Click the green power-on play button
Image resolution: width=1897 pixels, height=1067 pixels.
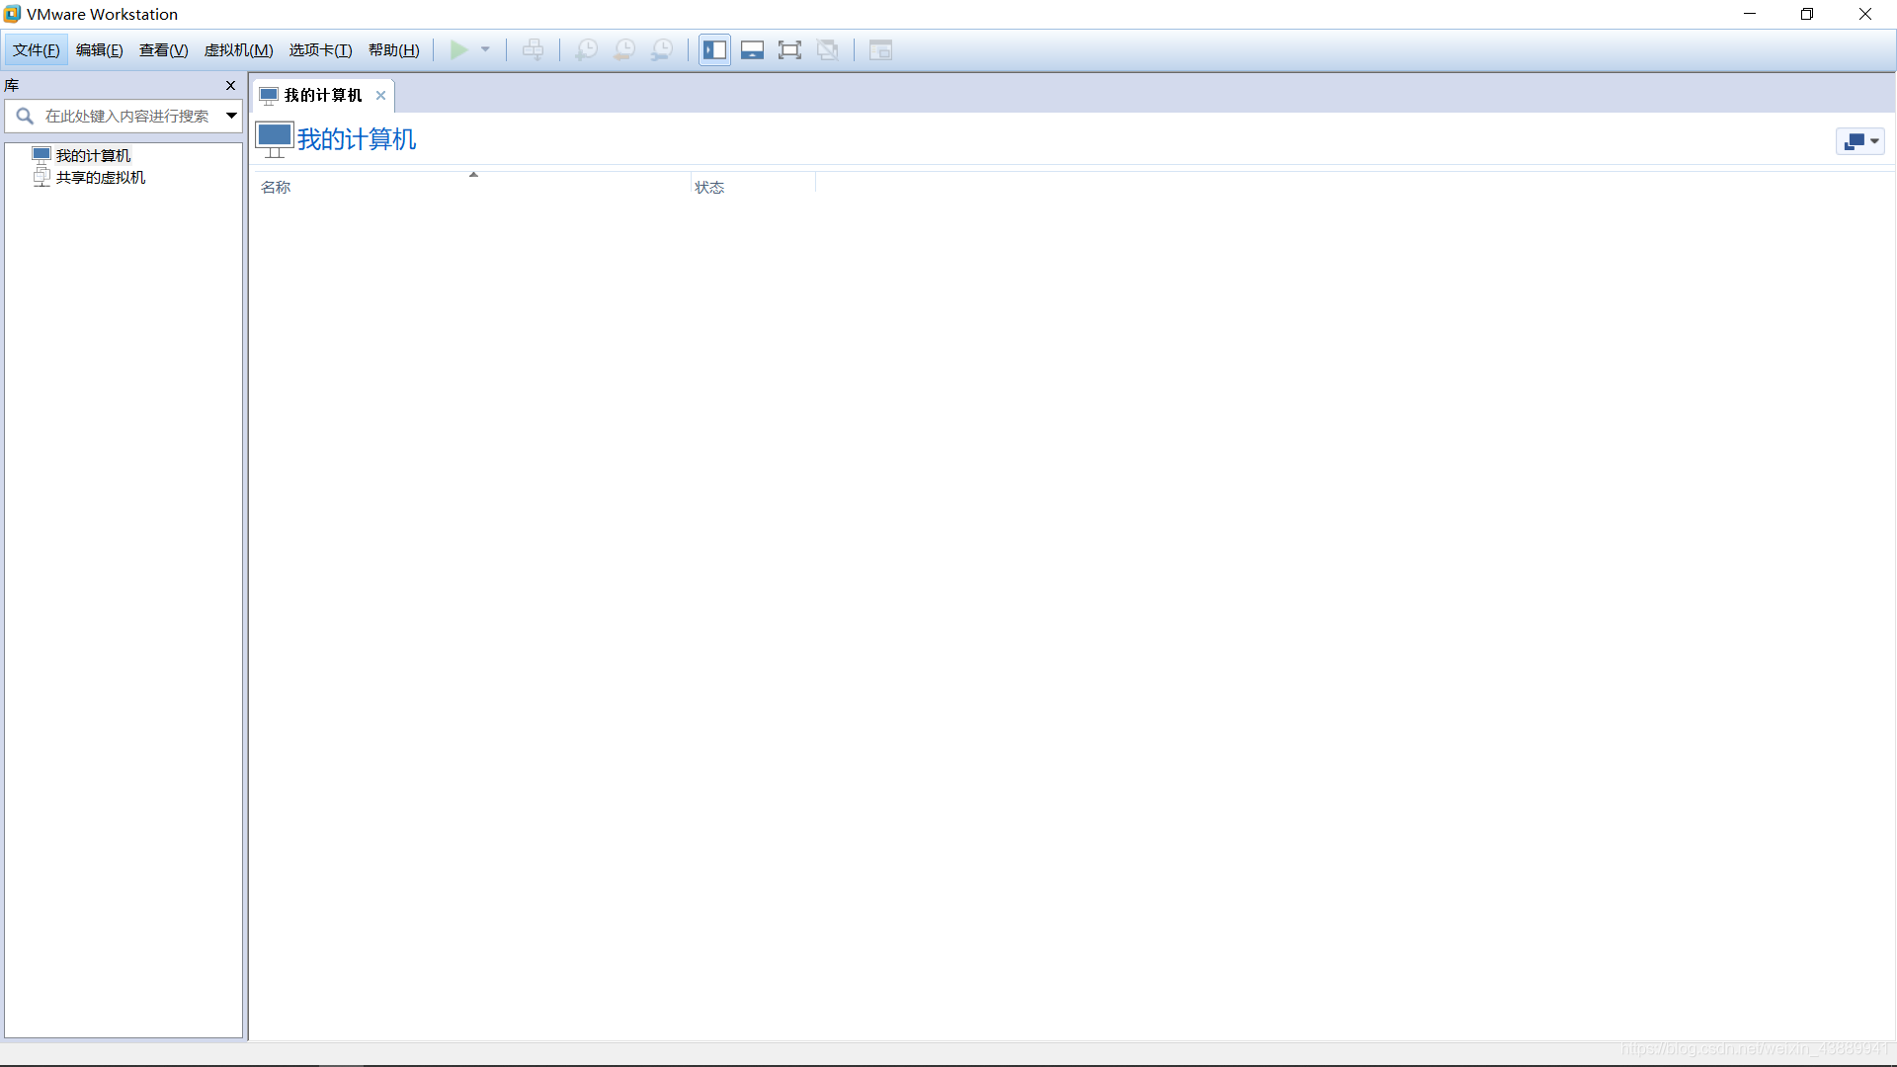(x=458, y=50)
